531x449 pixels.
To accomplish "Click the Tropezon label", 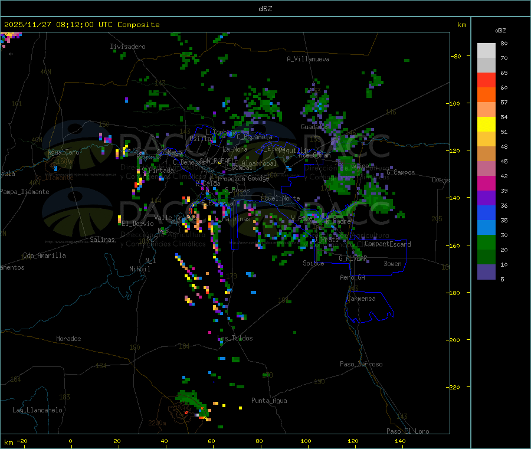I will tap(231, 178).
